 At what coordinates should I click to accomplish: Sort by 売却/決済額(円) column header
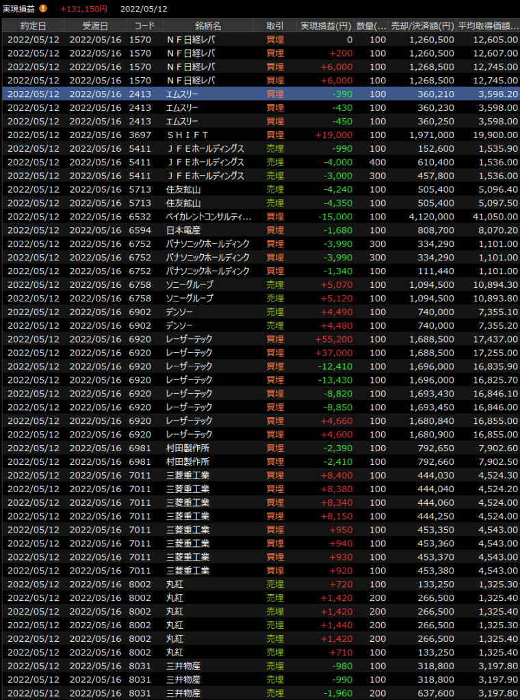422,26
